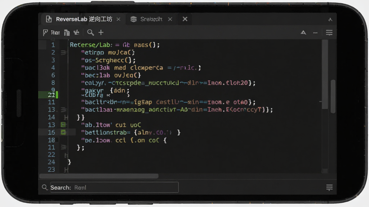Open search with the toolbar magnifier icon
The height and width of the screenshot is (207, 369).
pos(90,32)
